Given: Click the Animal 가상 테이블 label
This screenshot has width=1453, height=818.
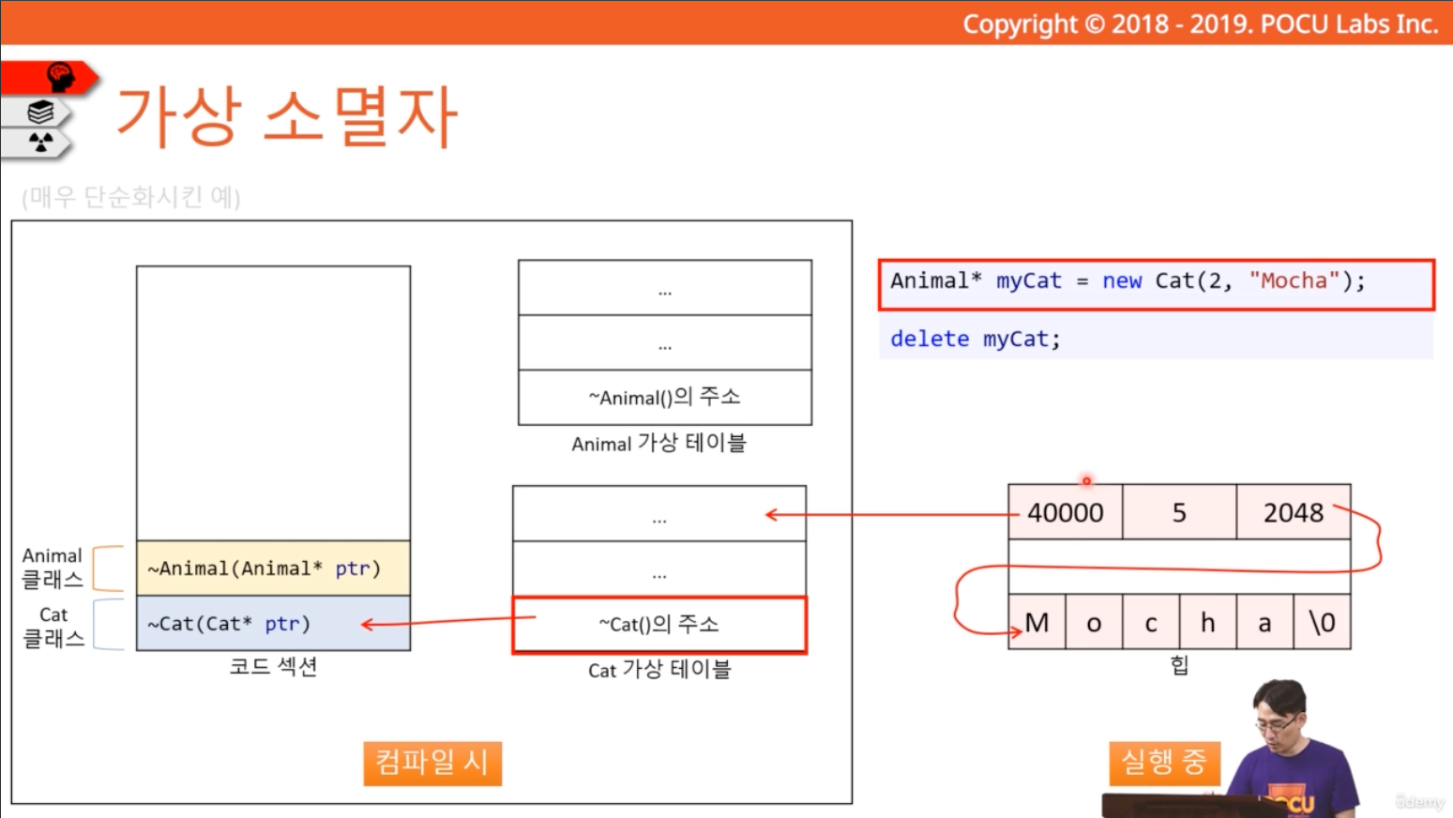Looking at the screenshot, I should pos(658,444).
